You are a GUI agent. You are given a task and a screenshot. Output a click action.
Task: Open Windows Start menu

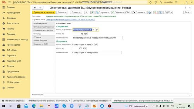coord(4,106)
